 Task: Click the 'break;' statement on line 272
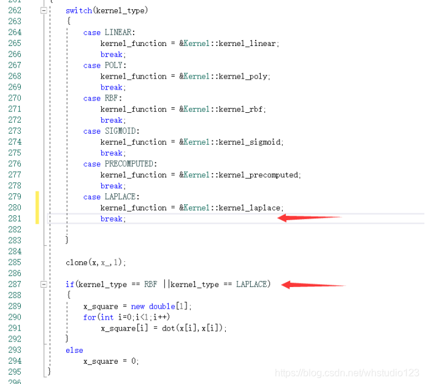coord(113,120)
